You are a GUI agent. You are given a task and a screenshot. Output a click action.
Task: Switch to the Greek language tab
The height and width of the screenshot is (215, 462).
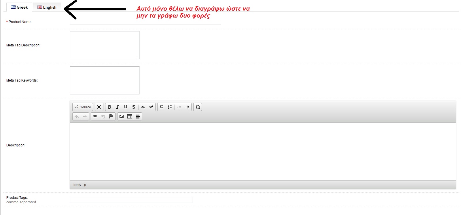[x=19, y=7]
